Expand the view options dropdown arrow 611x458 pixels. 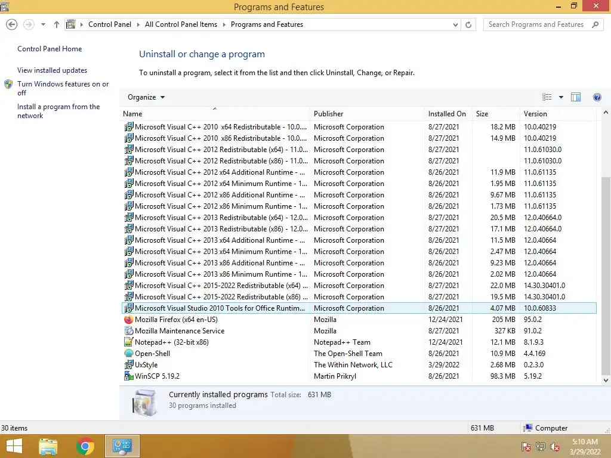(561, 97)
